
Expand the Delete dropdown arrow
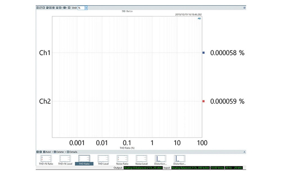click(x=65, y=152)
